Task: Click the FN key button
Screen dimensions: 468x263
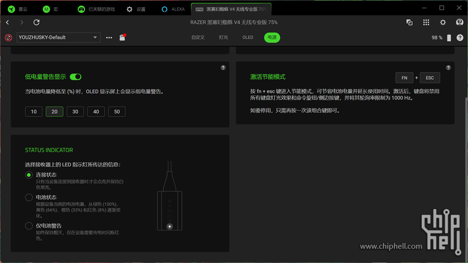Action: [404, 78]
